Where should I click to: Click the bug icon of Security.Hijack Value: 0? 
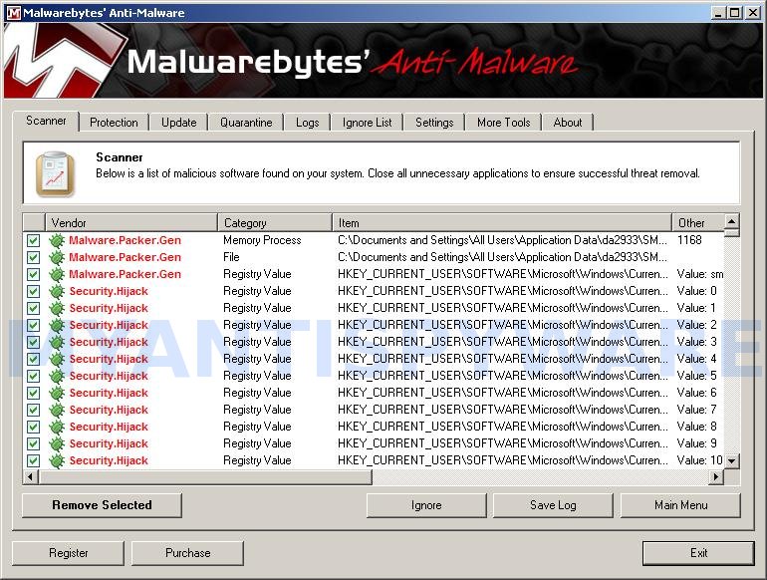click(57, 291)
